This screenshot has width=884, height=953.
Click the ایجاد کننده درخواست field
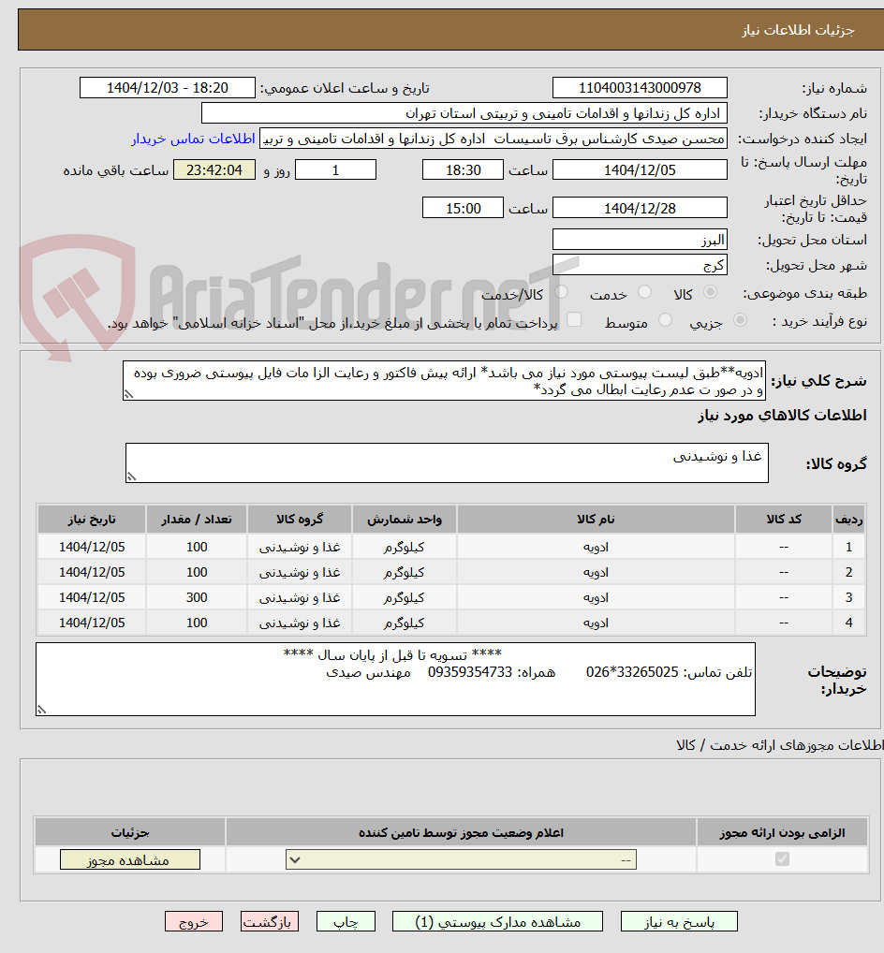coord(494,139)
